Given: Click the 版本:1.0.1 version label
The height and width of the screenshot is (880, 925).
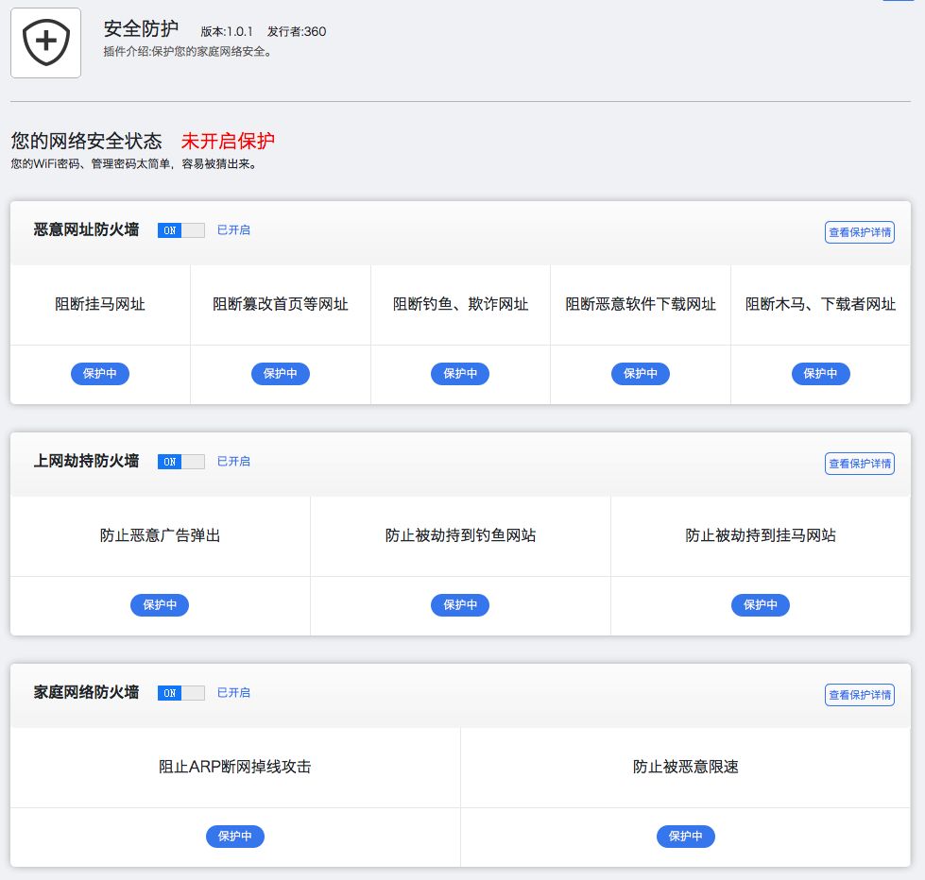Looking at the screenshot, I should tap(227, 32).
